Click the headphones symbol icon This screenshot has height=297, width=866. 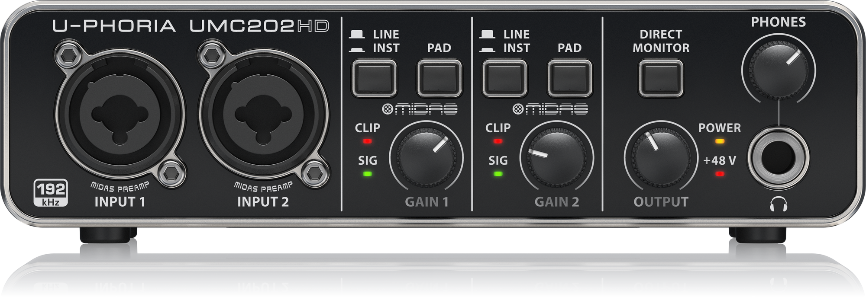(x=778, y=203)
